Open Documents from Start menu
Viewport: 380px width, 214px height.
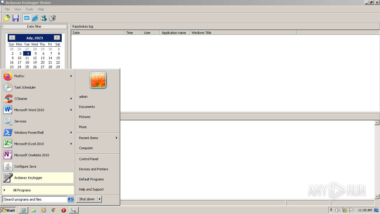pyautogui.click(x=98, y=107)
